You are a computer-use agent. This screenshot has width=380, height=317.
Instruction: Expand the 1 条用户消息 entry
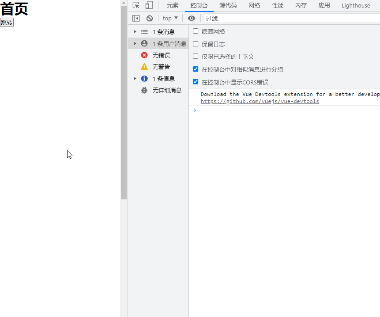tap(135, 43)
